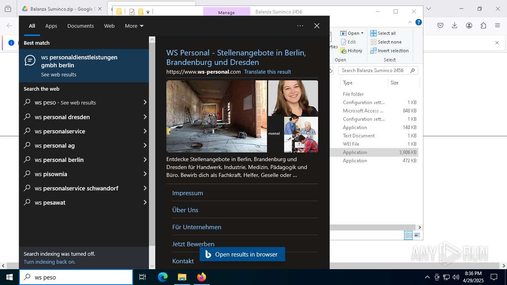507x285 pixels.
Task: Click the Search Balanza Suminco 2456 field
Action: (378, 70)
